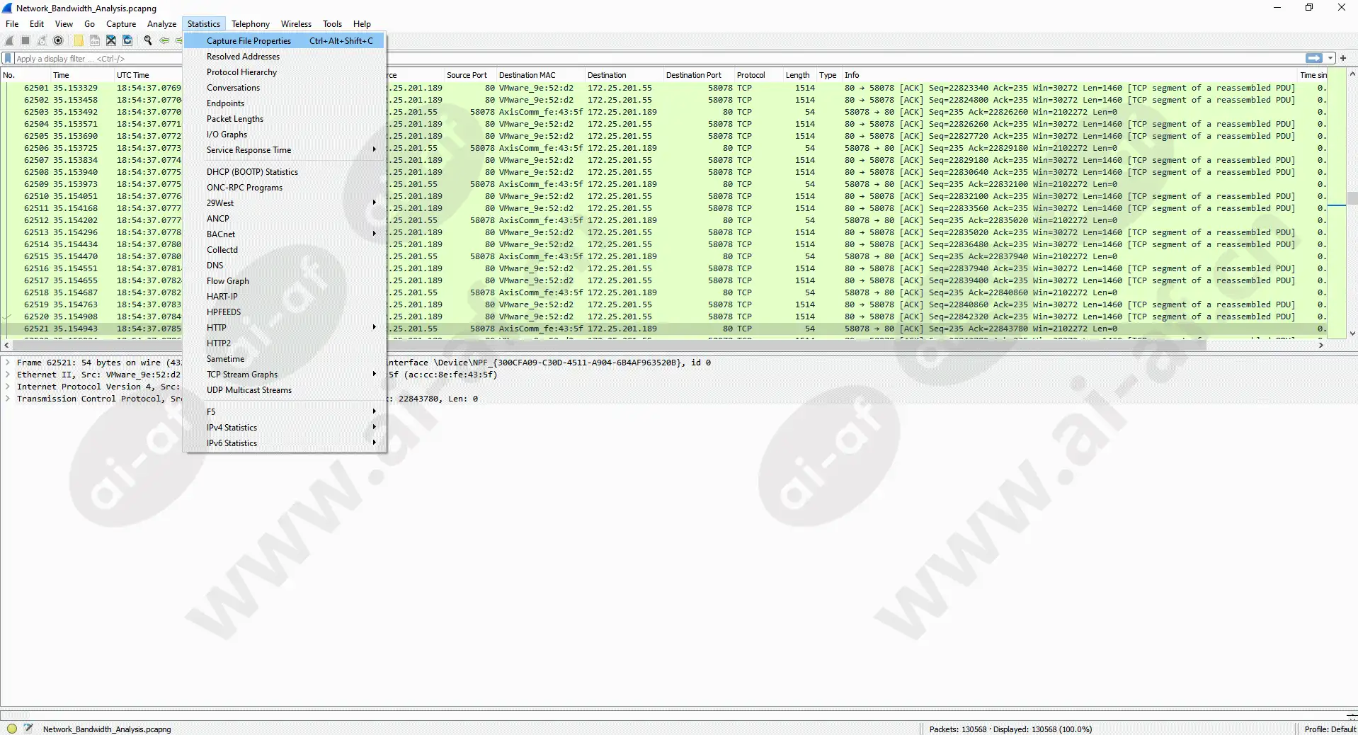Click packet list vertical scrollbar down arrow

pyautogui.click(x=1352, y=333)
